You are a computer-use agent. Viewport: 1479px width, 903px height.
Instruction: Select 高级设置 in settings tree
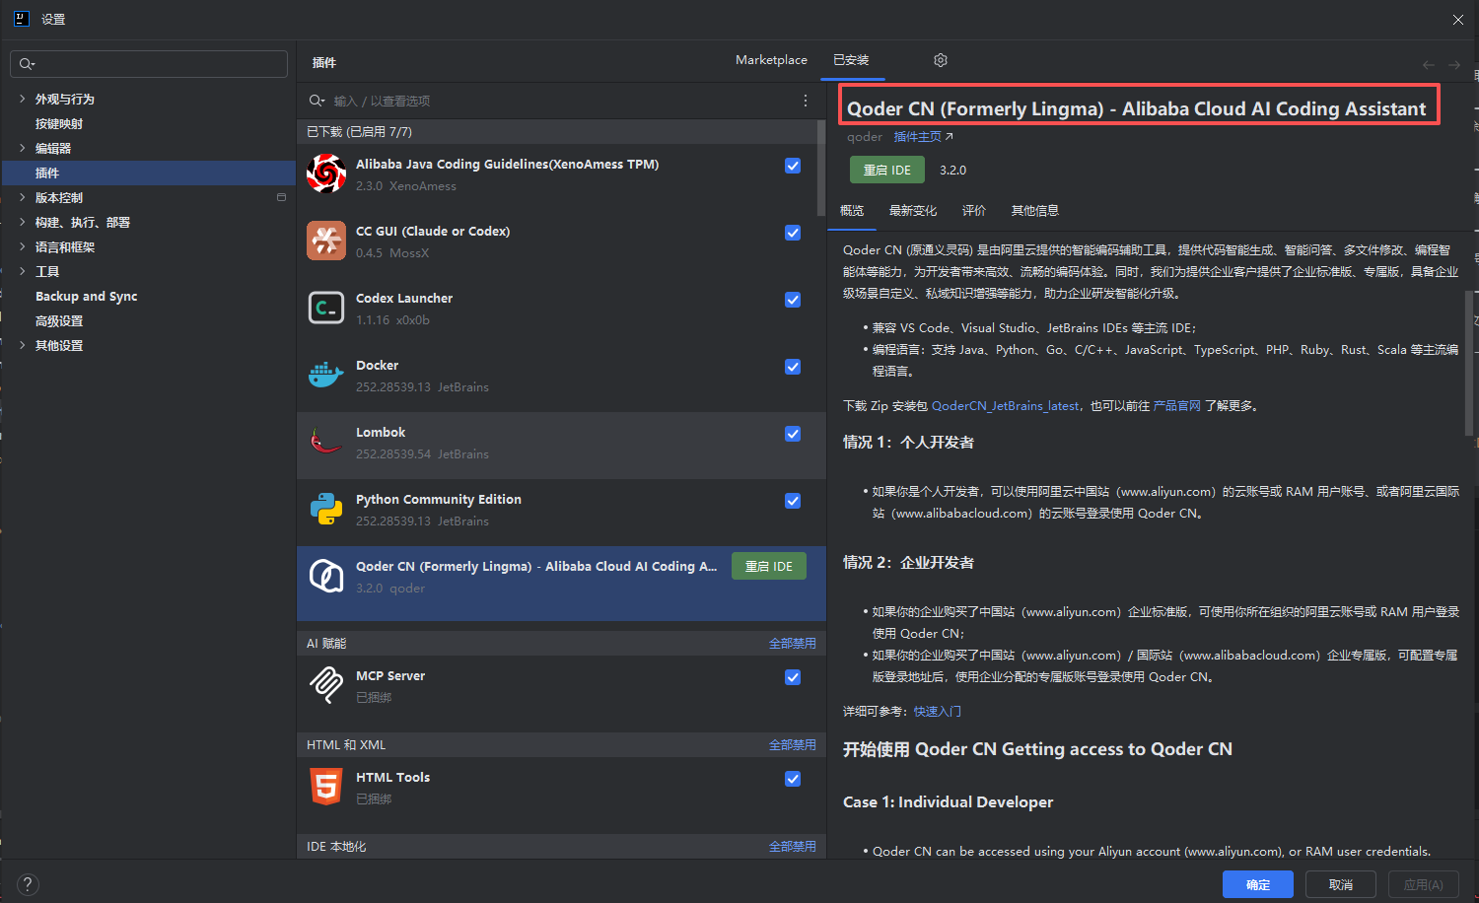coord(59,320)
